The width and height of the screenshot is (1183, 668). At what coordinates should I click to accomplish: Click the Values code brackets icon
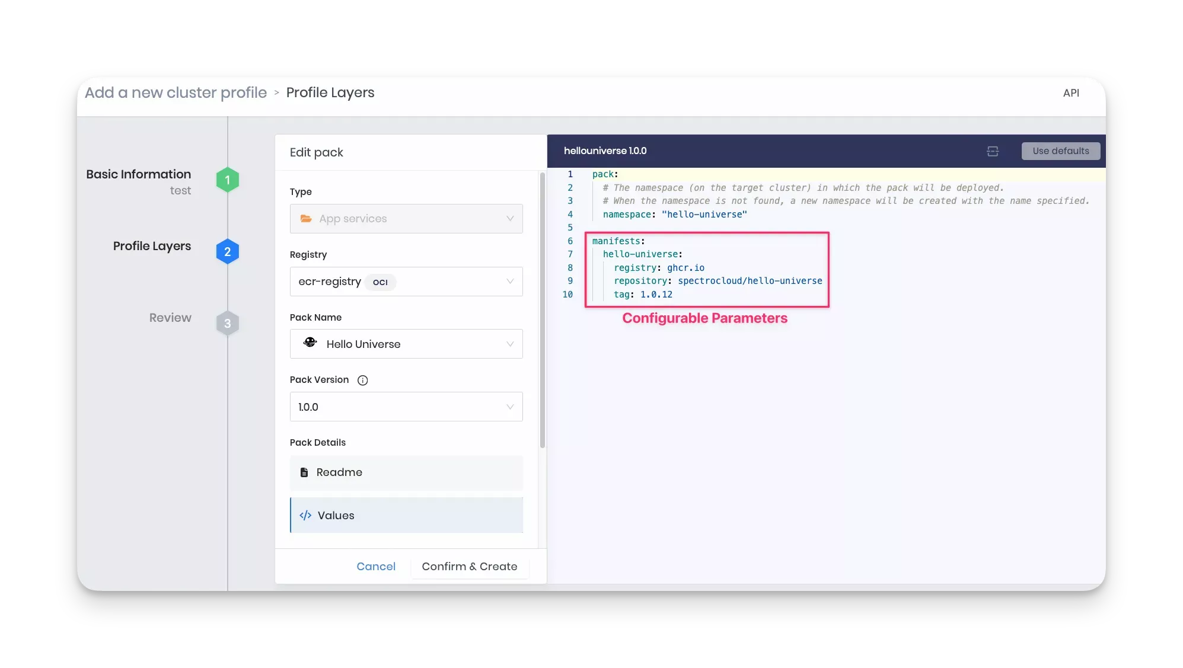[305, 516]
